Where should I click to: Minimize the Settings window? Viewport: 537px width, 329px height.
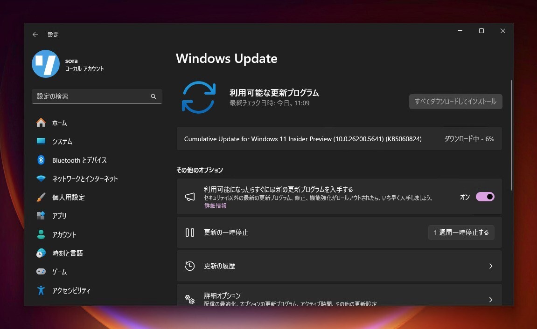460,31
